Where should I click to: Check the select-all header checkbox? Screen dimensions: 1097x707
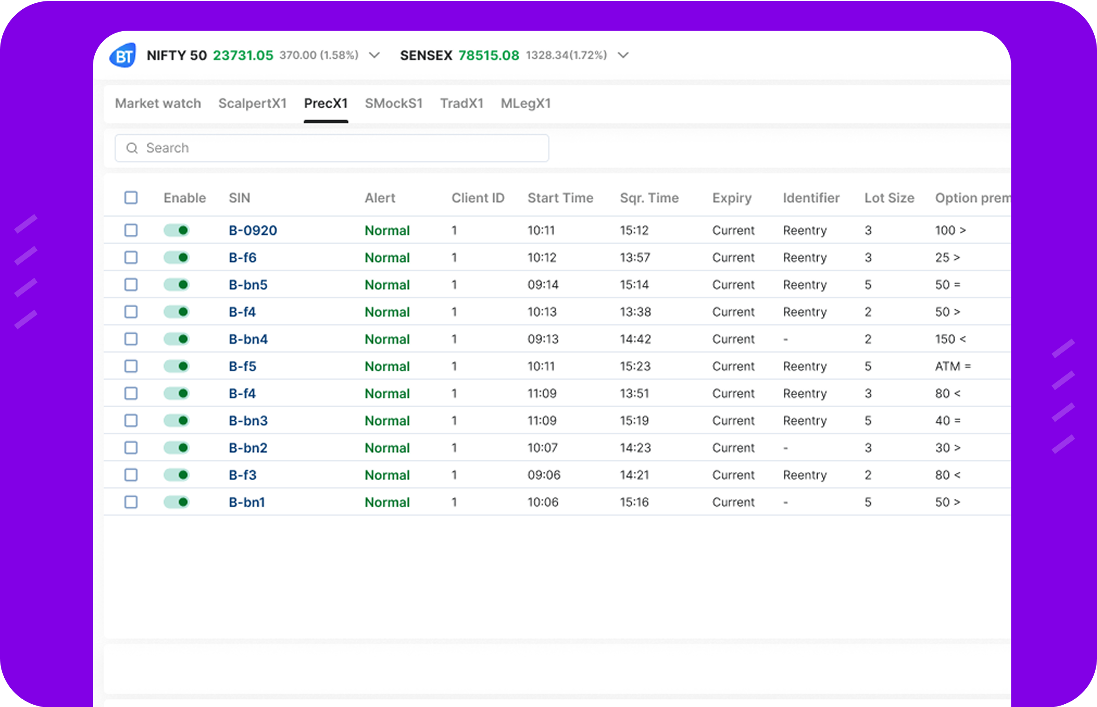pos(131,198)
